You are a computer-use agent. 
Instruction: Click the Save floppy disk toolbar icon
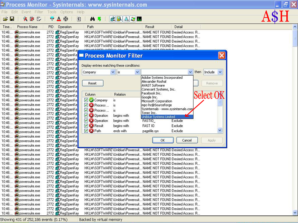[x=12, y=19]
